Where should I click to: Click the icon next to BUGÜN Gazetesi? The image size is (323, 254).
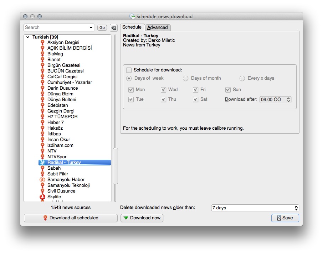click(x=42, y=71)
